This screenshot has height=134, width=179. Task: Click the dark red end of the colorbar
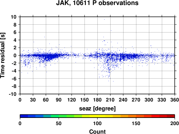(x=171, y=116)
